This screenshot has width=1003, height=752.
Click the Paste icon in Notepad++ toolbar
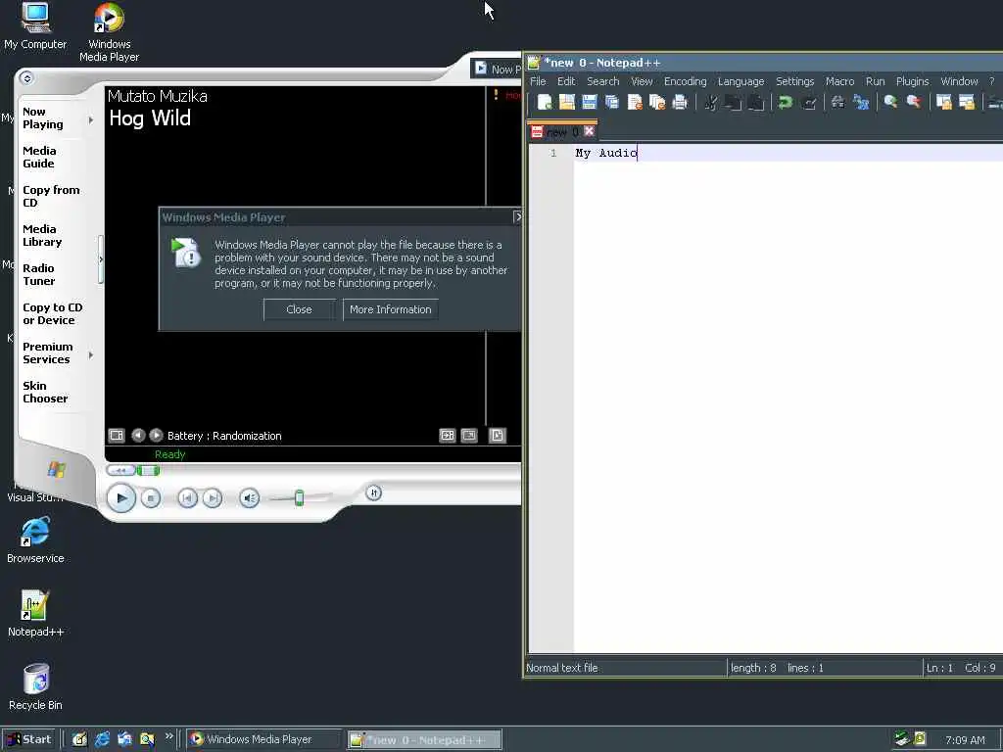pyautogui.click(x=755, y=102)
